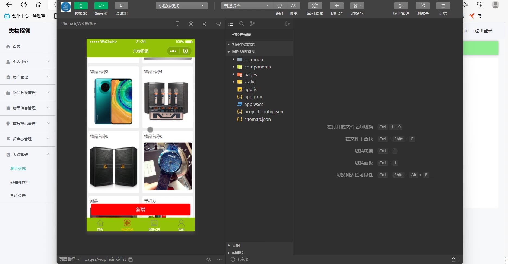Toggle the simulator panel button
This screenshot has height=264, width=508.
pyautogui.click(x=81, y=6)
